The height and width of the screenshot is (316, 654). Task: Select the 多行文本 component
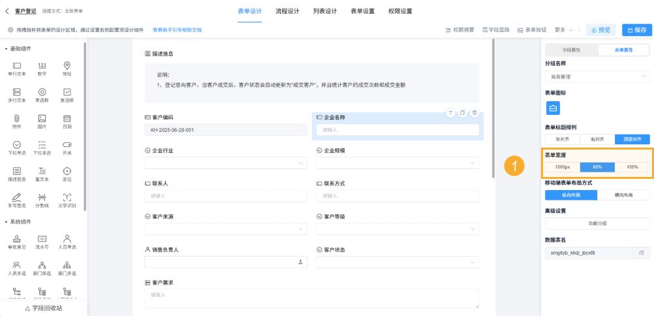(17, 95)
